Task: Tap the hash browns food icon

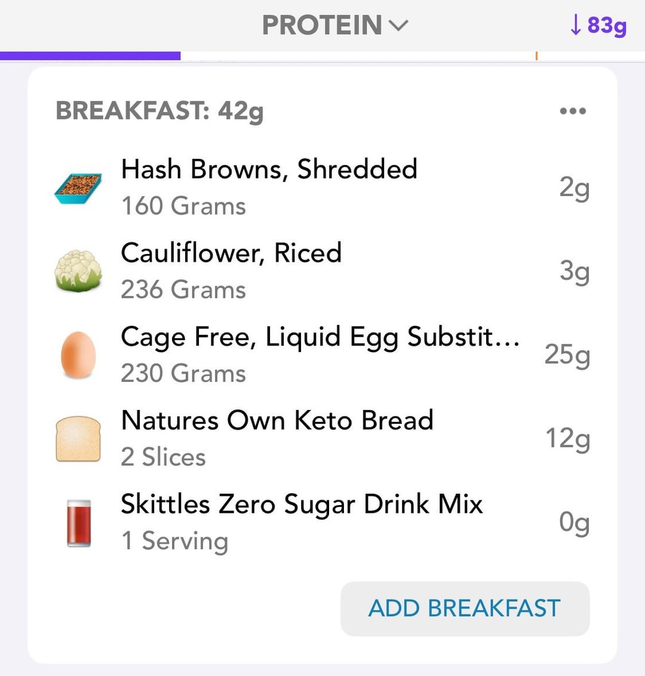Action: 78,188
